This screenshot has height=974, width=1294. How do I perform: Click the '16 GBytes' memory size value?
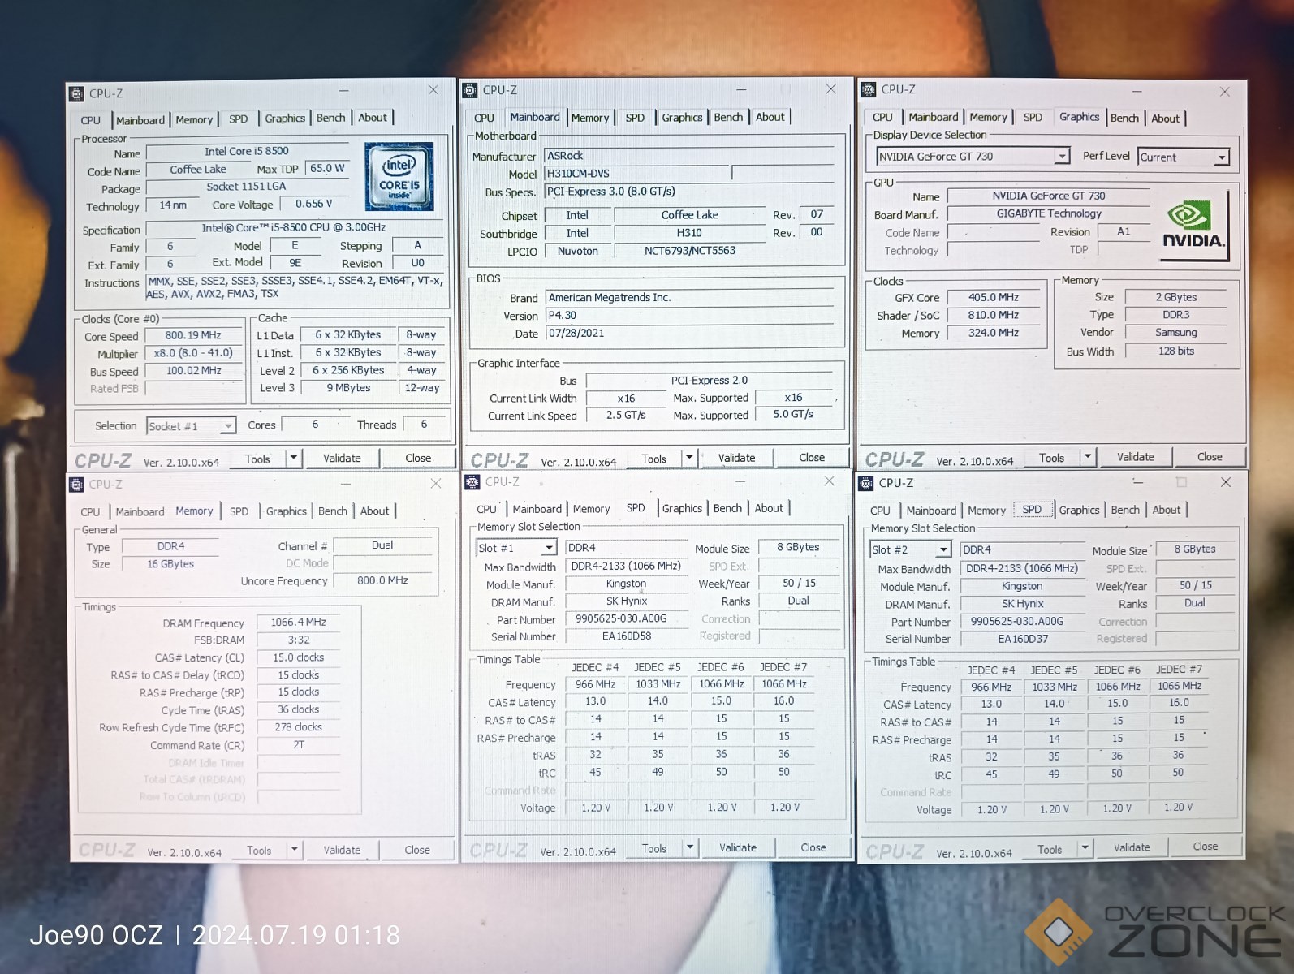(x=170, y=564)
